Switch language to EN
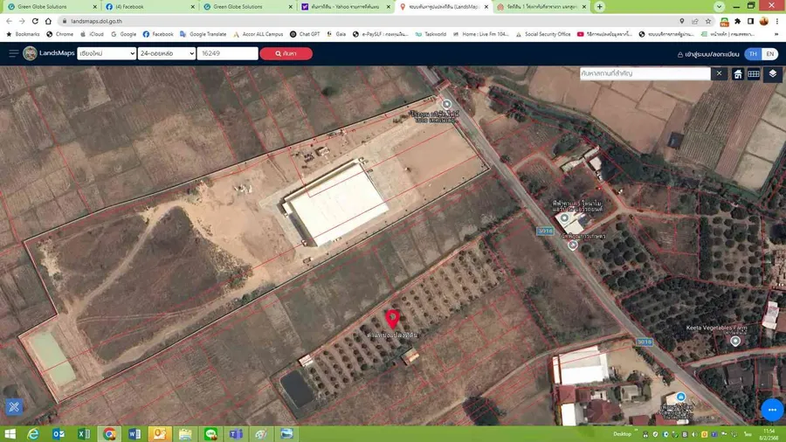Image resolution: width=786 pixels, height=442 pixels. point(770,53)
